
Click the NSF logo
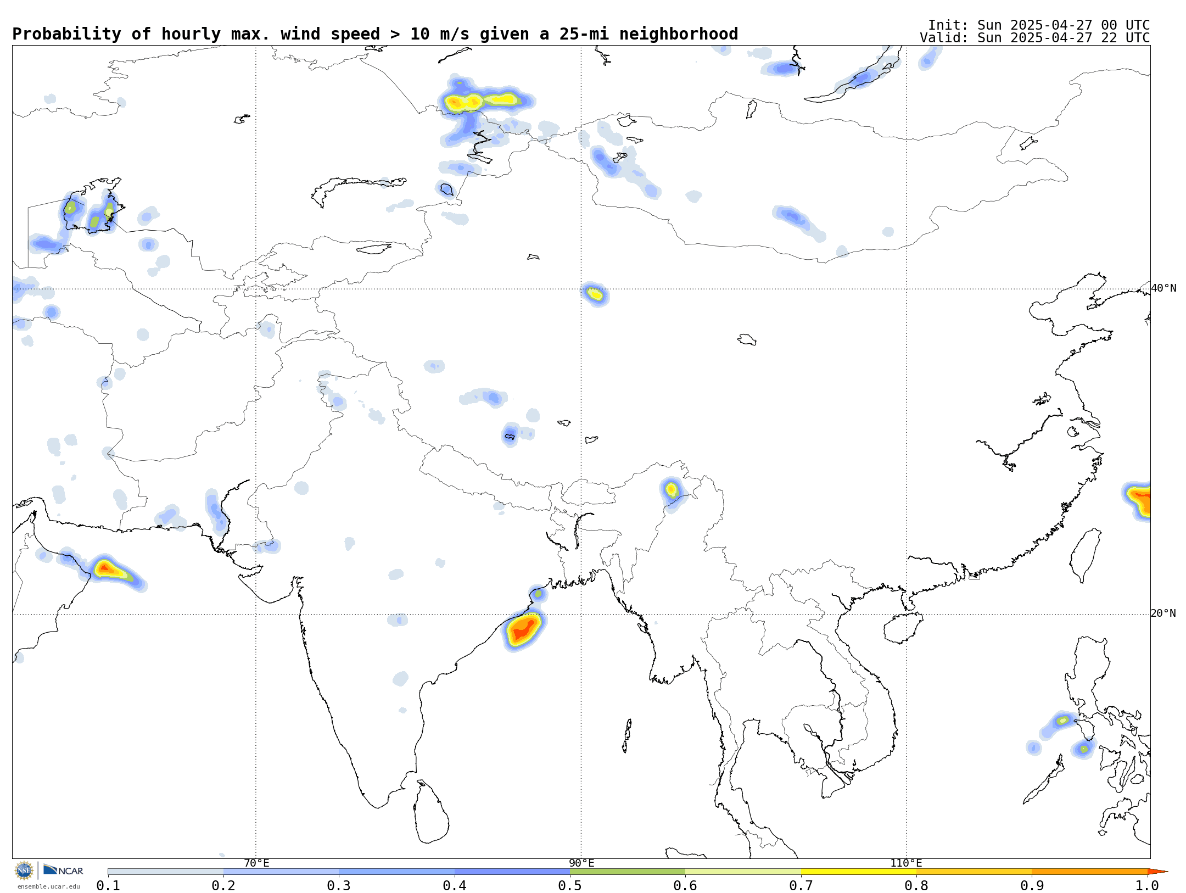(x=24, y=870)
